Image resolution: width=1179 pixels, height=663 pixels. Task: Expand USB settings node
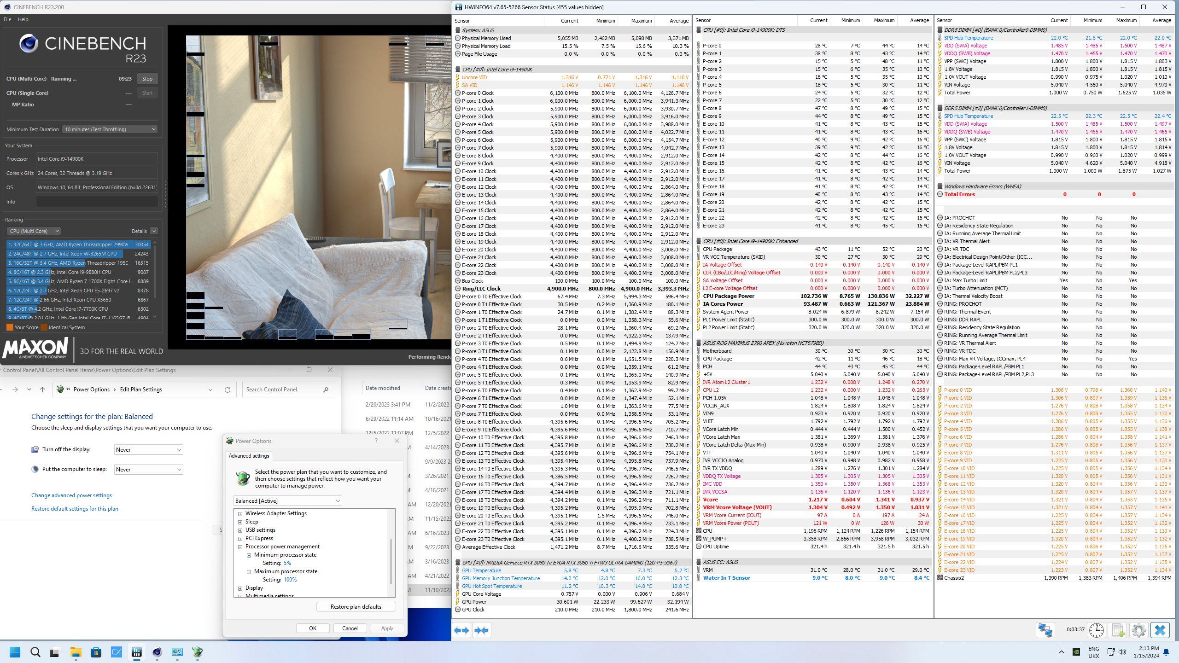[x=240, y=530]
